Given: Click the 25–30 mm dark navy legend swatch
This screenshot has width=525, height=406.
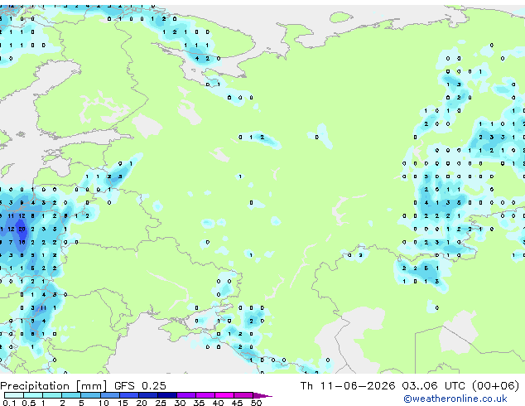Looking at the screenshot, I should point(167,395).
